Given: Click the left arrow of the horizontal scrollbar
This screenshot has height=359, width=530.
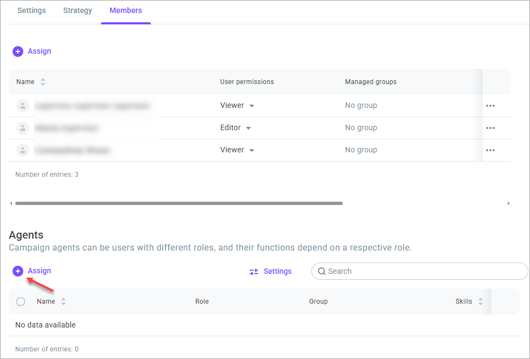Looking at the screenshot, I should click(11, 203).
